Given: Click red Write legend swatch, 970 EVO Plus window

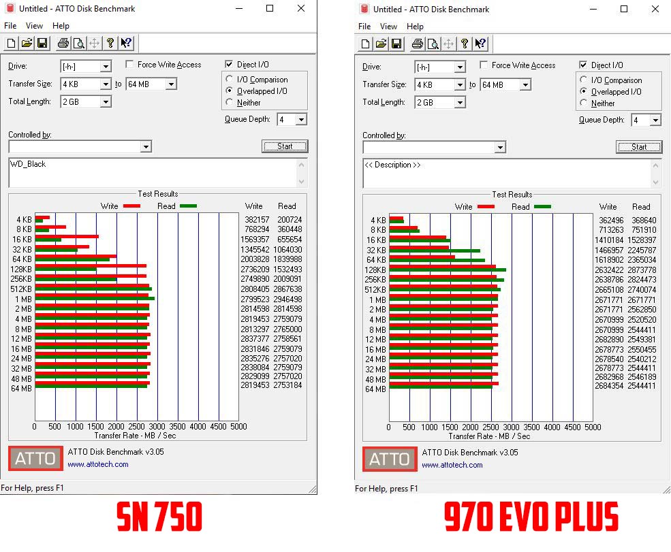Looking at the screenshot, I should pos(486,207).
